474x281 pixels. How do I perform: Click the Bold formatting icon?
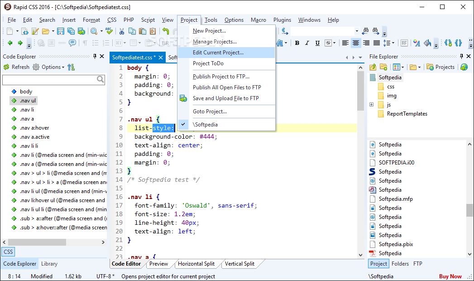pyautogui.click(x=297, y=43)
